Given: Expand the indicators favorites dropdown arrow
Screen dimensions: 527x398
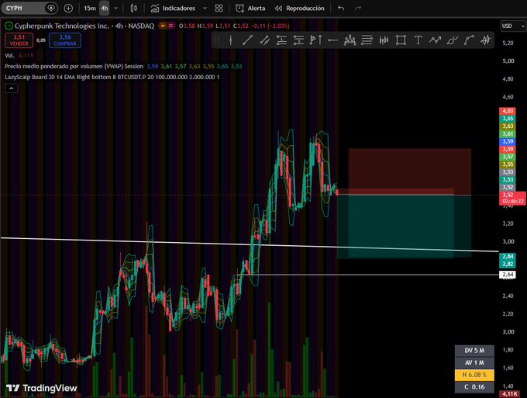Looking at the screenshot, I should (205, 8).
